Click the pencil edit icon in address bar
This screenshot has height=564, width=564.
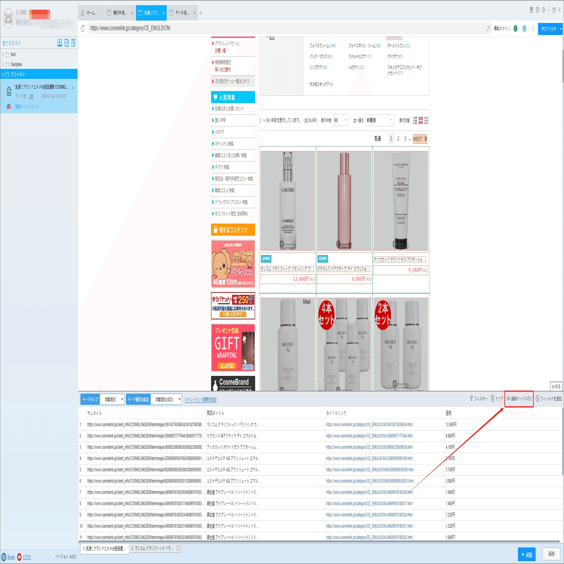click(488, 28)
